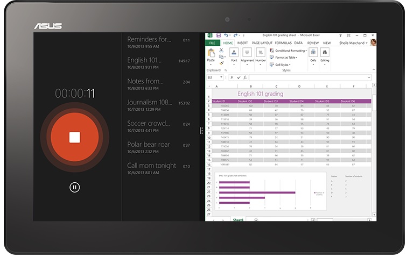Switch to the HOME ribbon tab
This screenshot has height=257, width=407.
(x=228, y=43)
